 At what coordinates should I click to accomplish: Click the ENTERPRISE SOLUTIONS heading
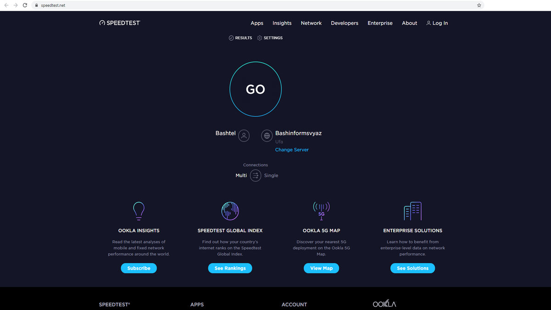(x=413, y=231)
